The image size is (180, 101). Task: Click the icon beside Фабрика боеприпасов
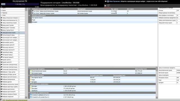click(1, 79)
